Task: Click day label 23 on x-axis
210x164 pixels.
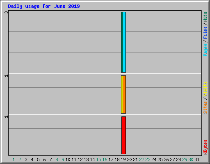Action: click(x=148, y=159)
